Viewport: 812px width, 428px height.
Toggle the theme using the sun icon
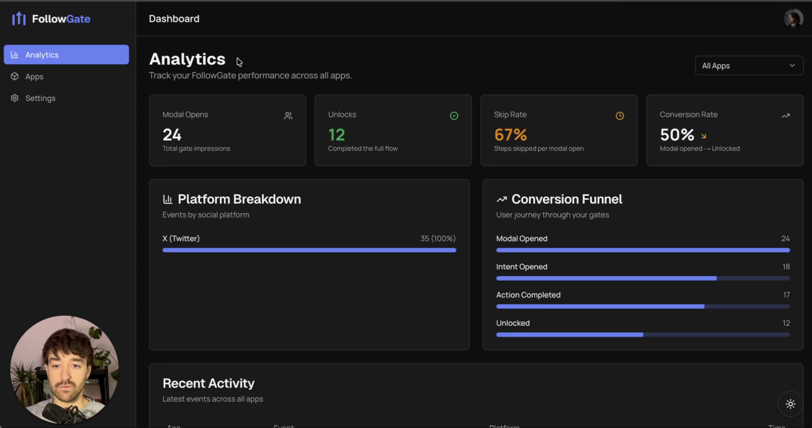click(790, 404)
